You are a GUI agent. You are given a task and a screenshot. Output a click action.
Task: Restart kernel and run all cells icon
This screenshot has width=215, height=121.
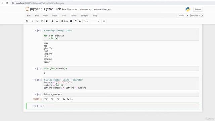80,21
